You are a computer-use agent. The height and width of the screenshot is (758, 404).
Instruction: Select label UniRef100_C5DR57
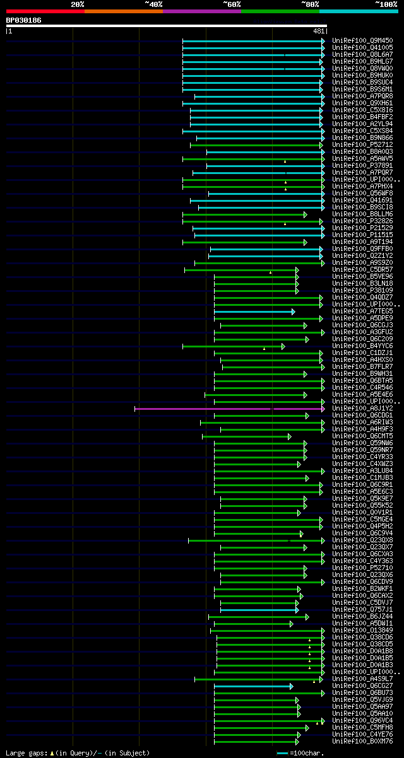[362, 269]
